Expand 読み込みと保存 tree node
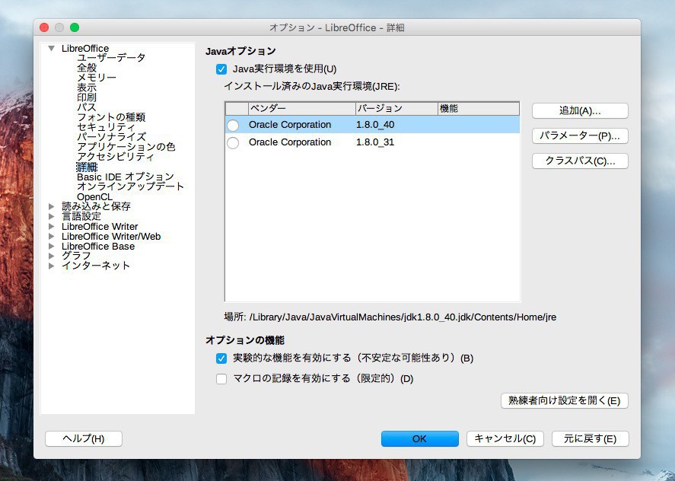 click(52, 207)
